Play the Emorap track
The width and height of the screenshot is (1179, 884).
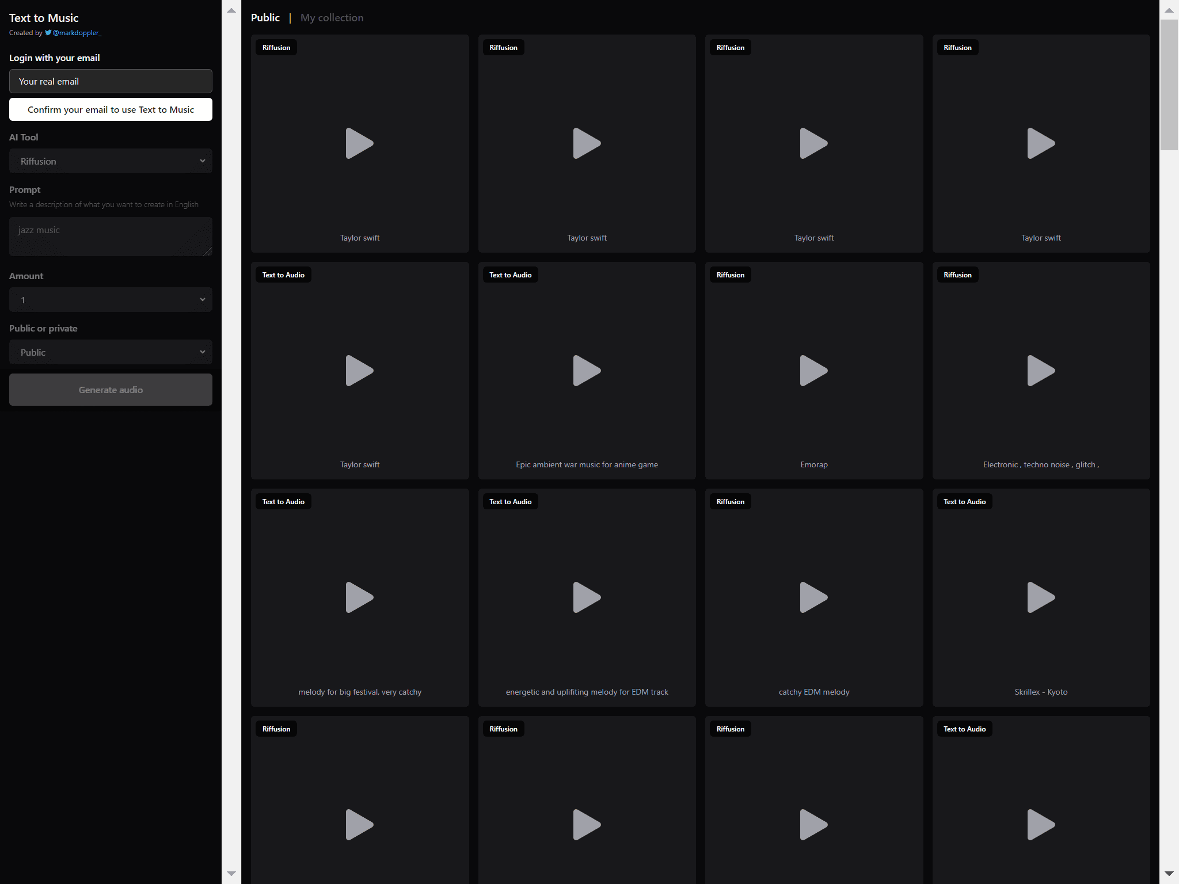[813, 371]
